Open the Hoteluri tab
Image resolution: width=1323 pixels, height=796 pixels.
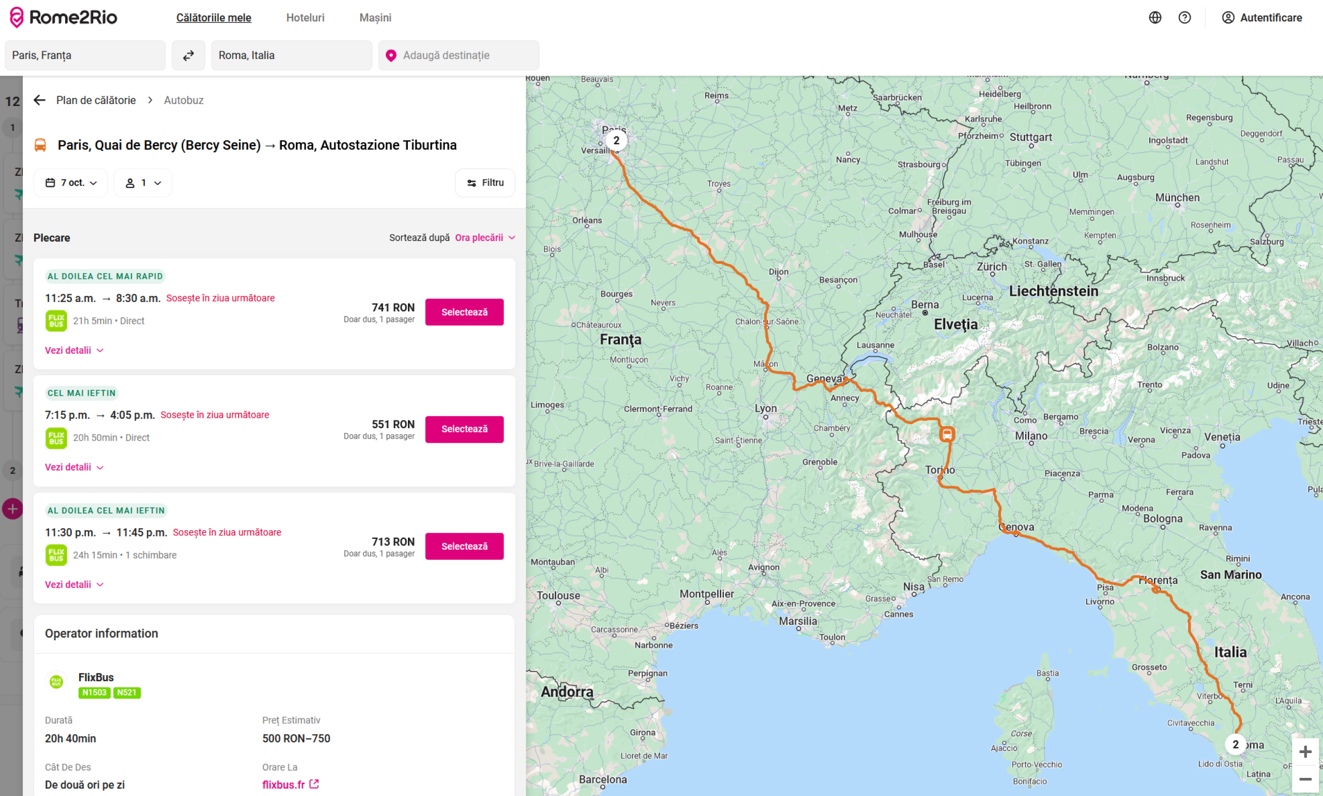tap(305, 18)
